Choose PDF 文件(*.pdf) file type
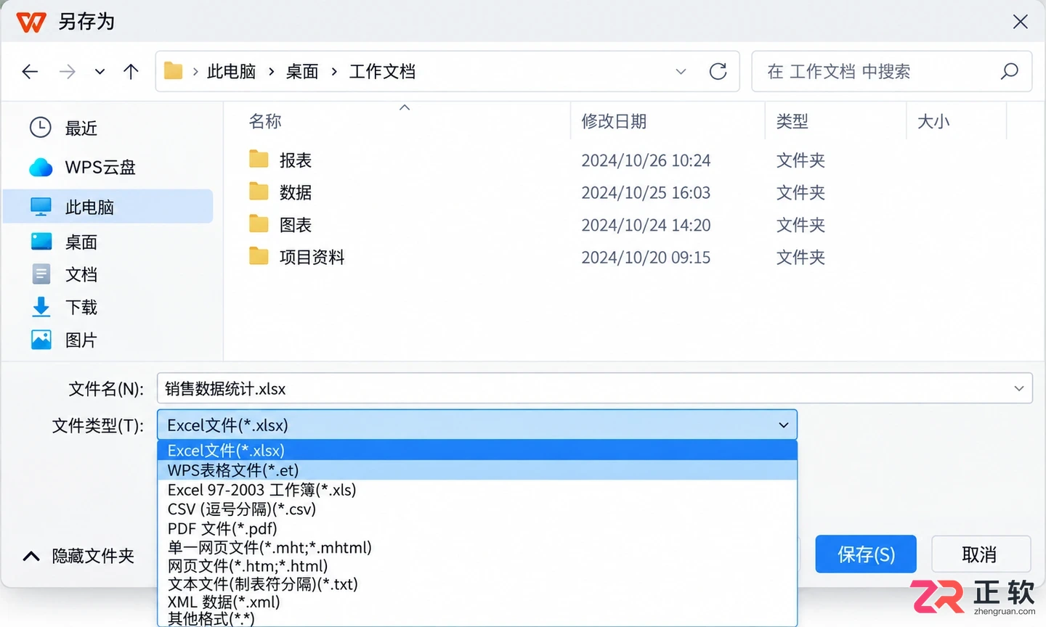The height and width of the screenshot is (627, 1046). click(x=477, y=528)
